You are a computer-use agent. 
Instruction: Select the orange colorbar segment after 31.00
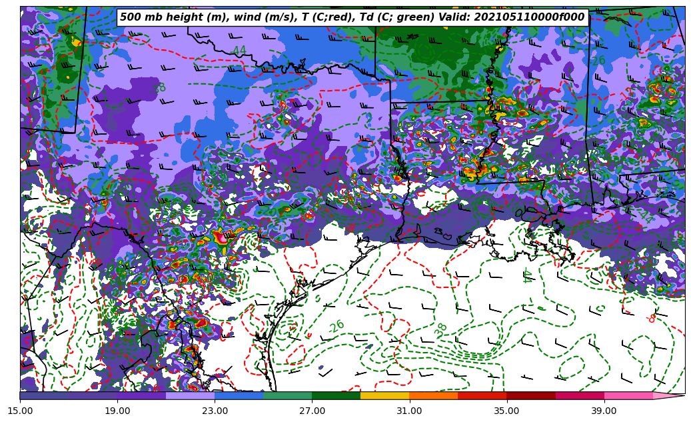pyautogui.click(x=433, y=395)
